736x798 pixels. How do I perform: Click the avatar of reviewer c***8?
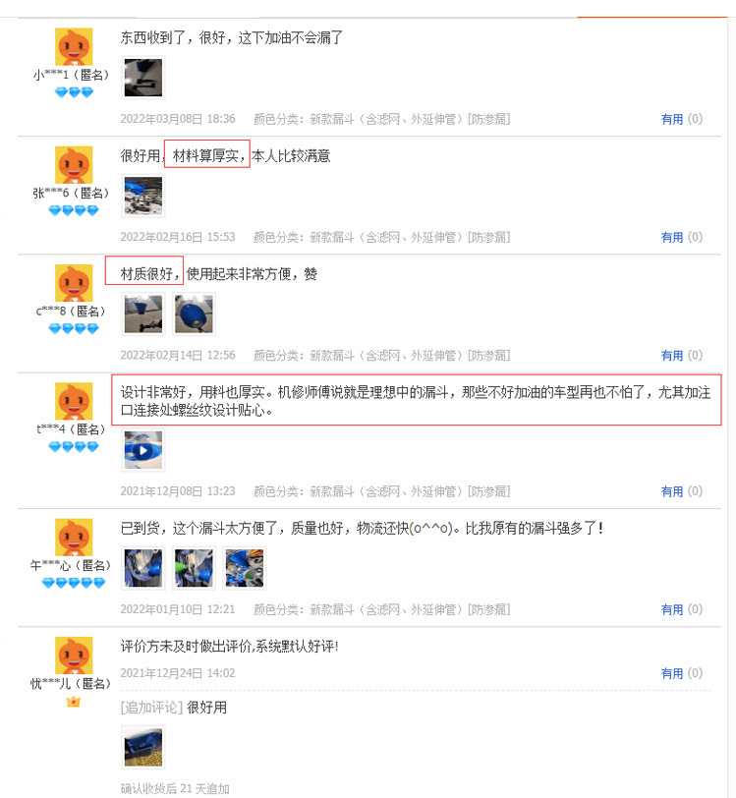74,282
